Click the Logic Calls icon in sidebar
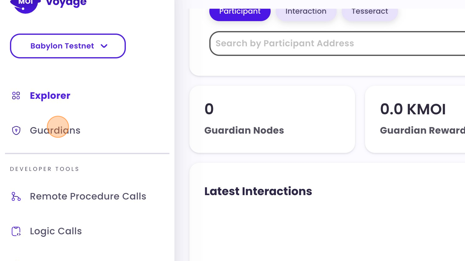465x261 pixels. pyautogui.click(x=16, y=231)
